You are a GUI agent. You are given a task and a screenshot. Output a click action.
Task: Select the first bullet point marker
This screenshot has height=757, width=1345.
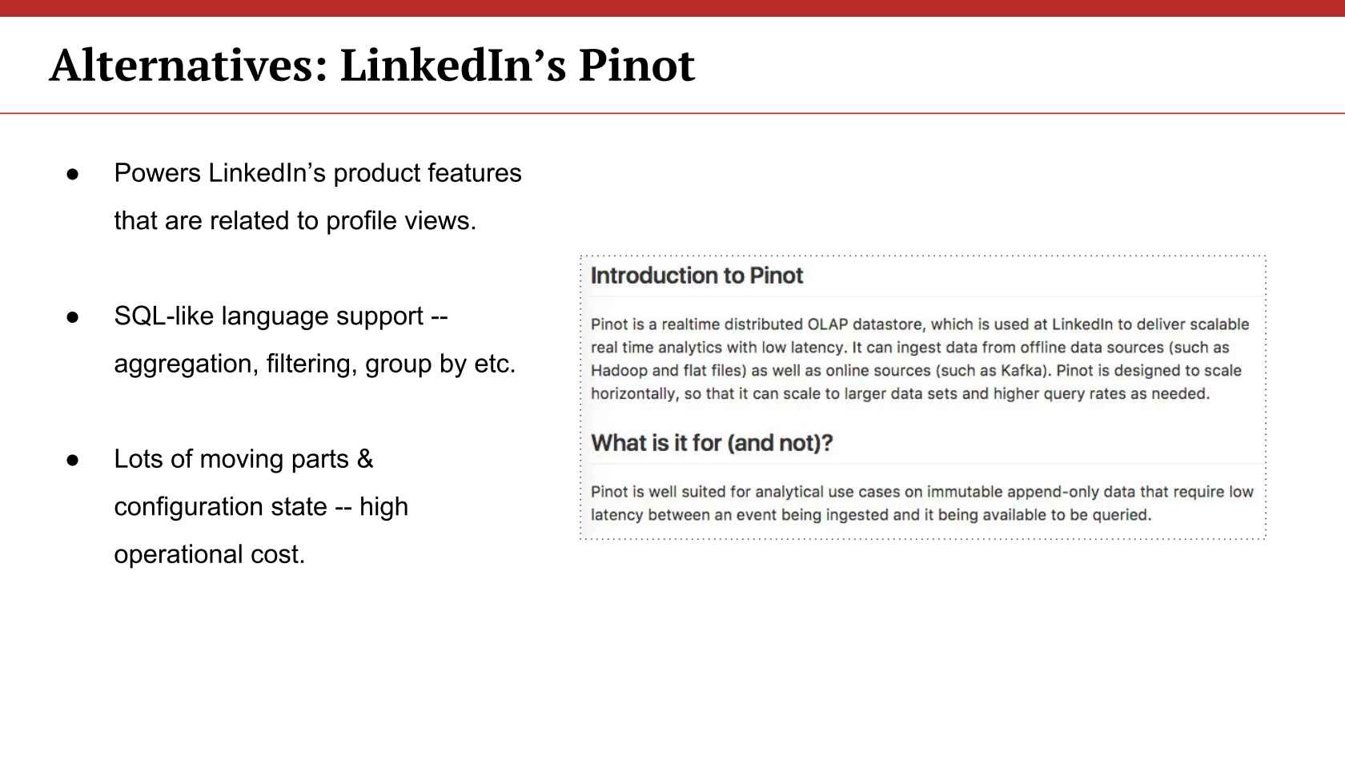pos(73,174)
